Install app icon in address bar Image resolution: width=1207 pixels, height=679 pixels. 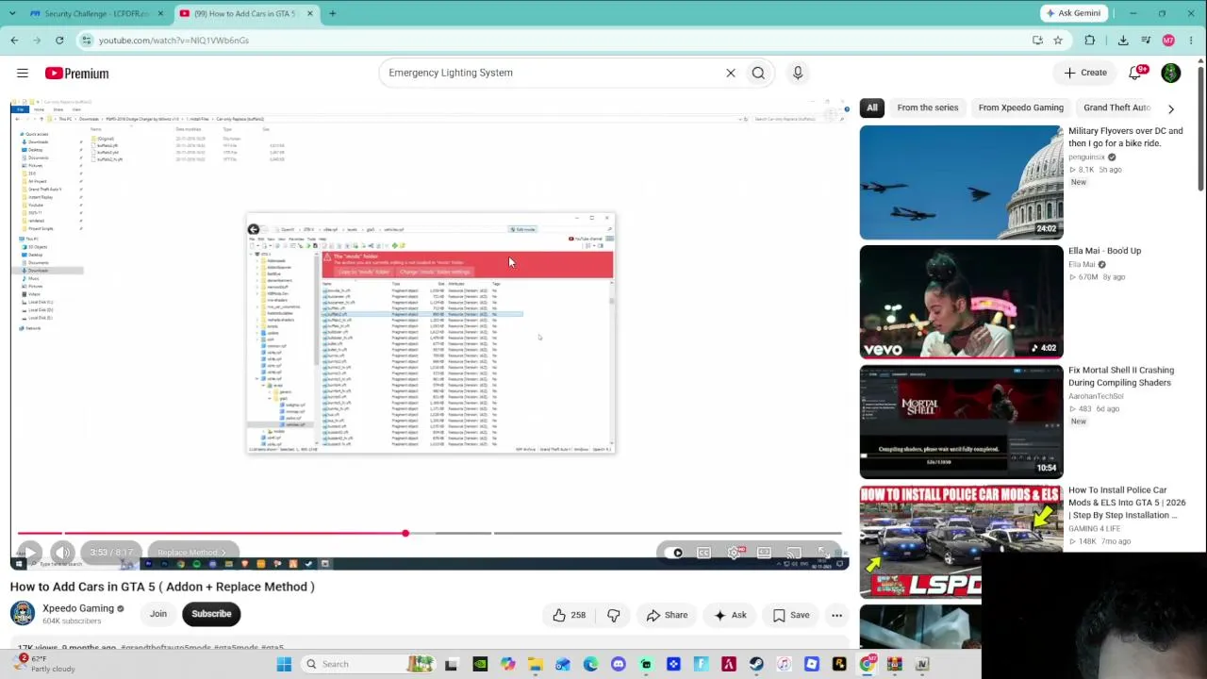[1037, 41]
